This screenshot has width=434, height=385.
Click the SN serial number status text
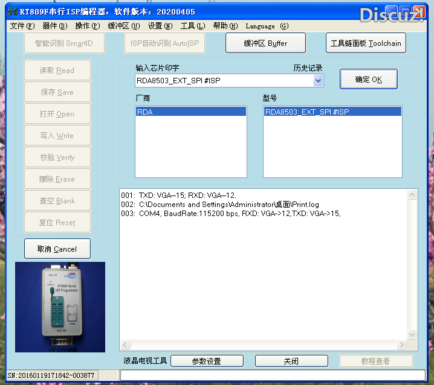[51, 375]
